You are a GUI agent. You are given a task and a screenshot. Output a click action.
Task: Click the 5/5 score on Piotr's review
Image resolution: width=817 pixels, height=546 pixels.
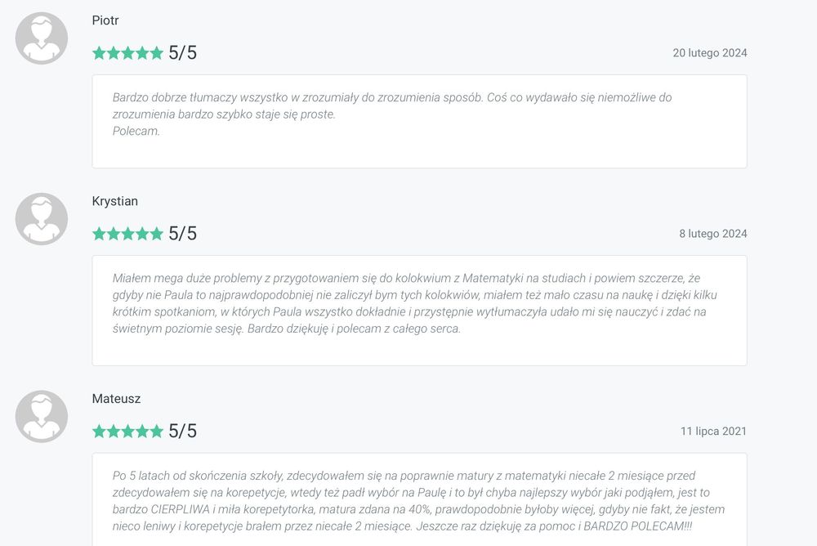[182, 53]
